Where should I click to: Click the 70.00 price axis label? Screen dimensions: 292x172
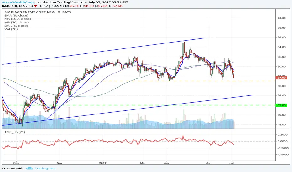tap(282, 18)
